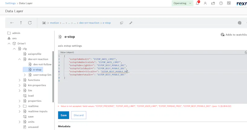Click e-stop in path breadcrumb

point(107,23)
